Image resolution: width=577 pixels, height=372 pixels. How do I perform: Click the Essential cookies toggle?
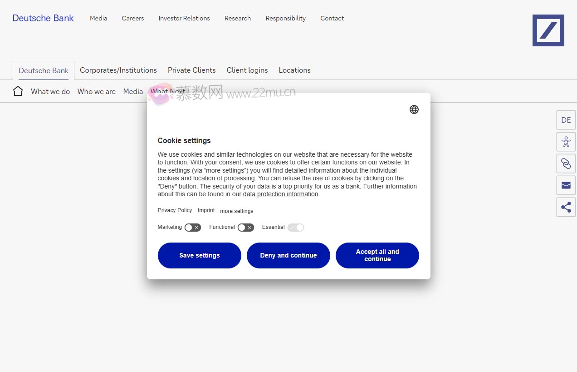coord(295,228)
